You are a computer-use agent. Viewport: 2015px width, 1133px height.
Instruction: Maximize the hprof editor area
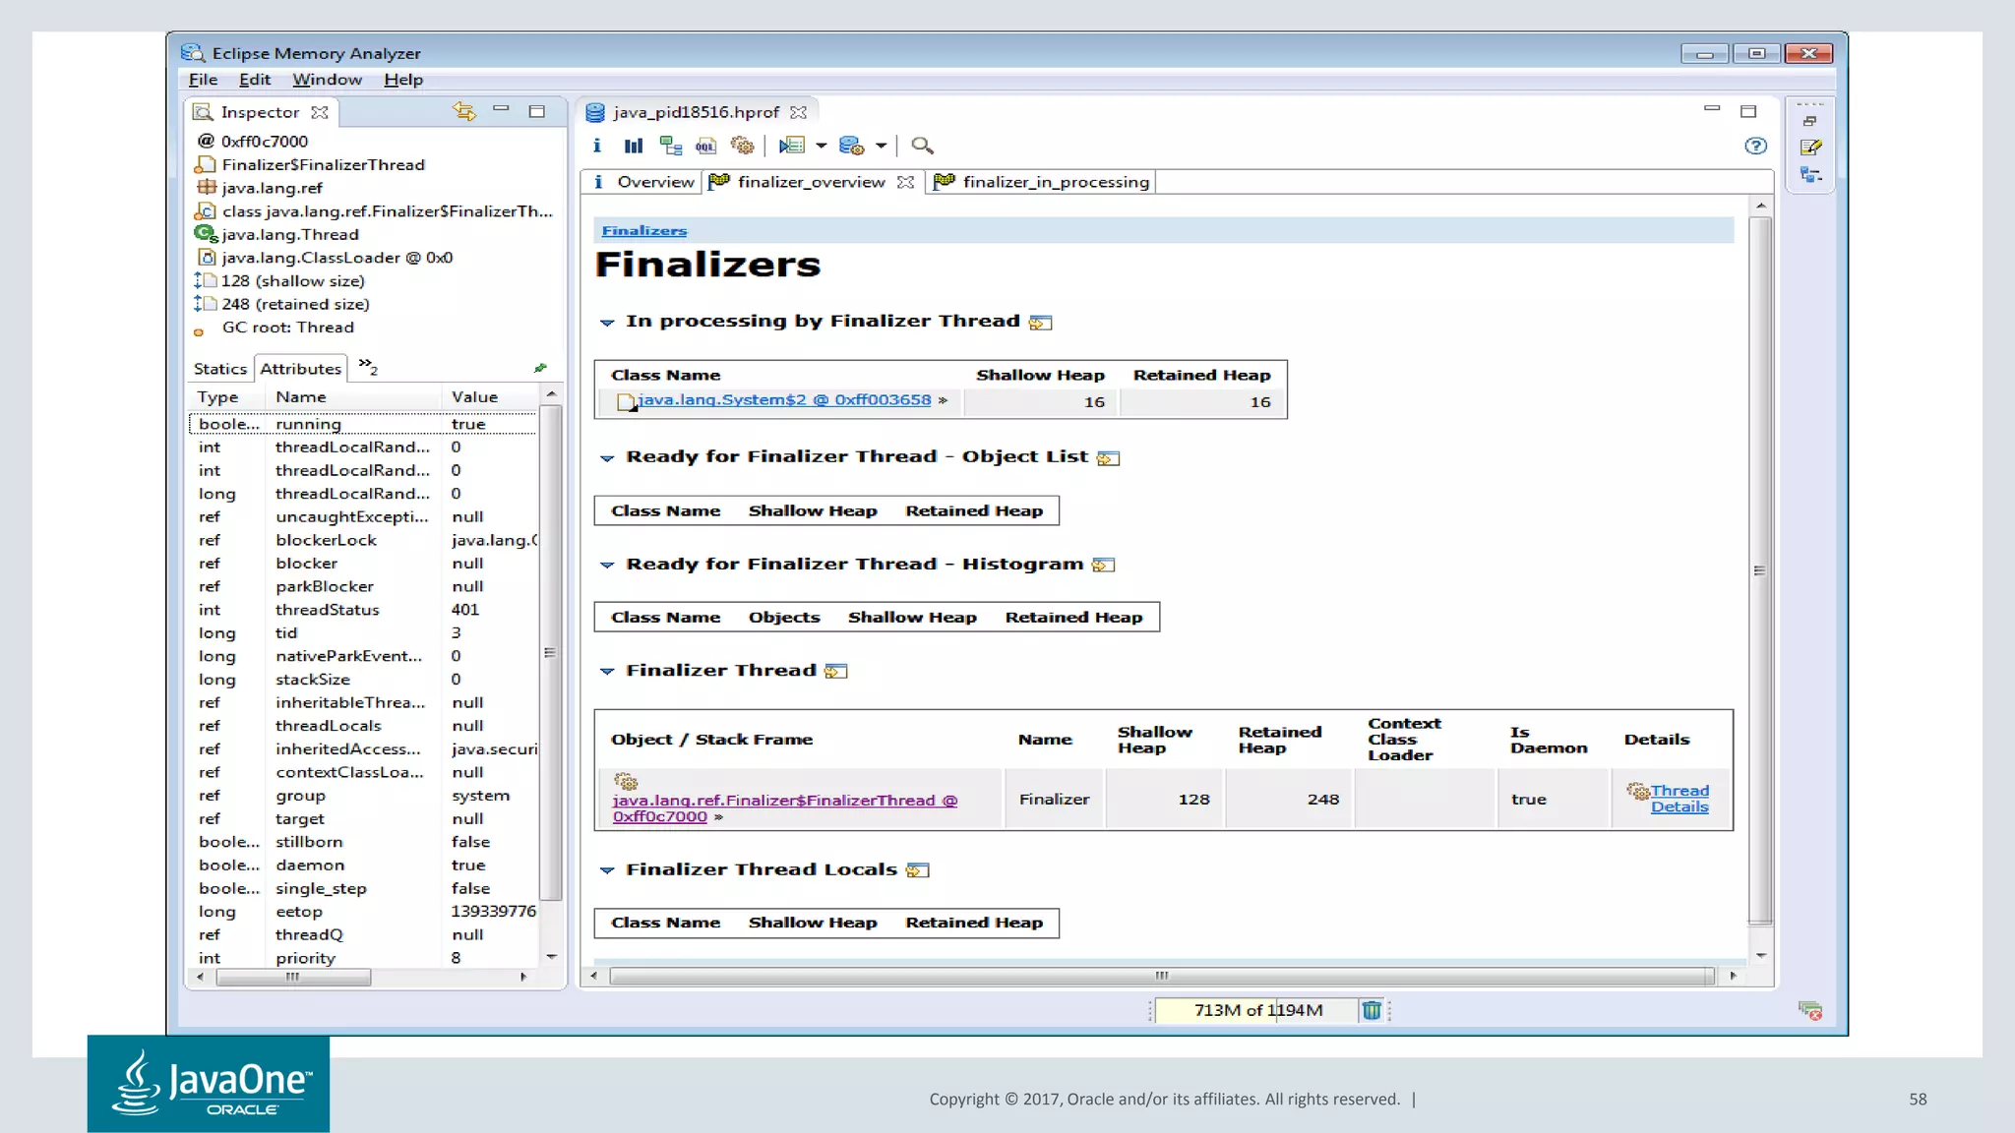[x=1748, y=111]
